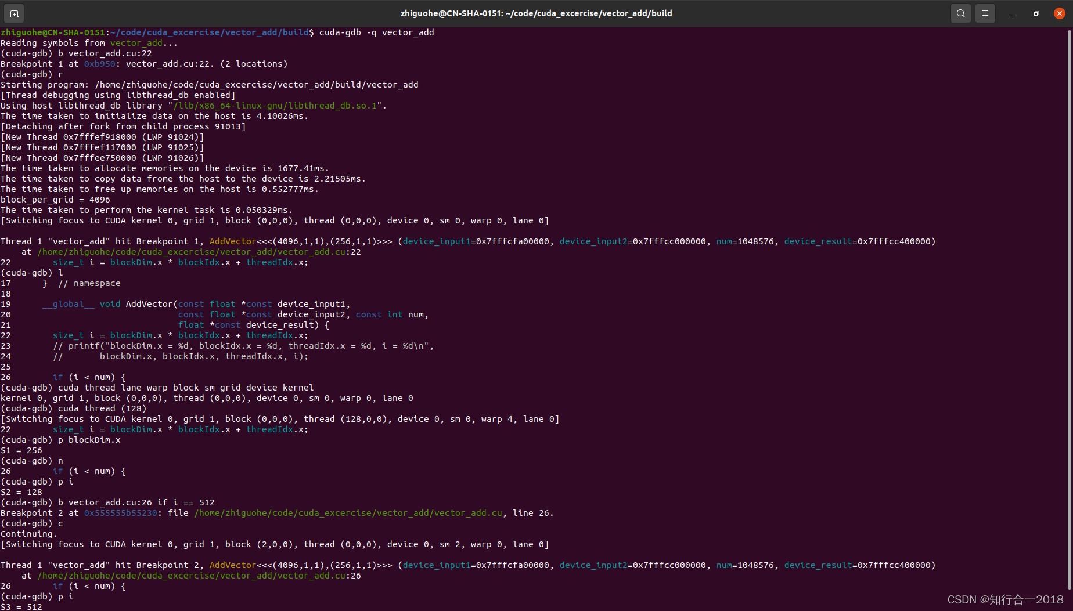Open the terminal search tool

tap(961, 13)
